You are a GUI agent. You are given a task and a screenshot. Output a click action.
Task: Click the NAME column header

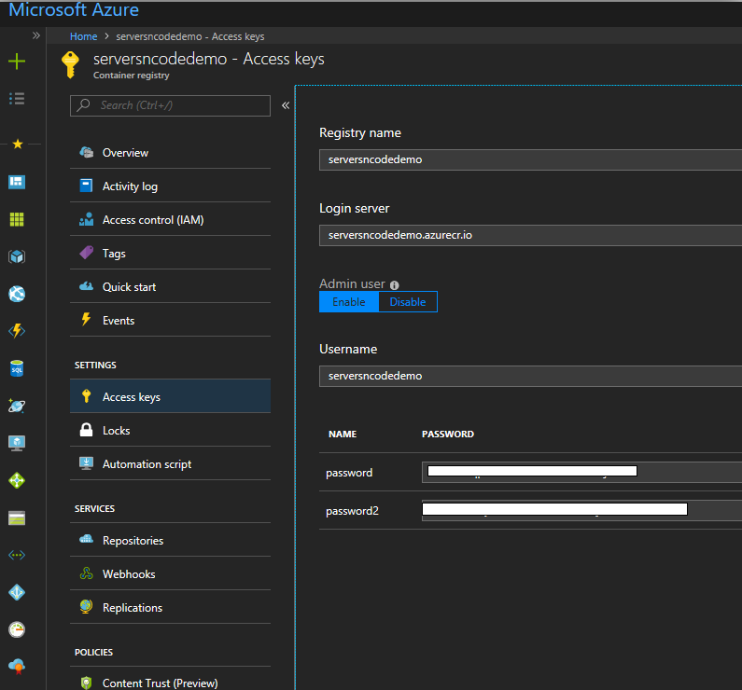(x=343, y=434)
